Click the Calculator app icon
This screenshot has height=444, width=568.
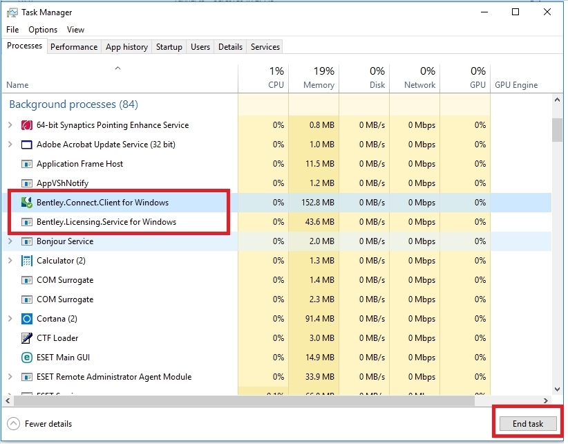pyautogui.click(x=27, y=261)
